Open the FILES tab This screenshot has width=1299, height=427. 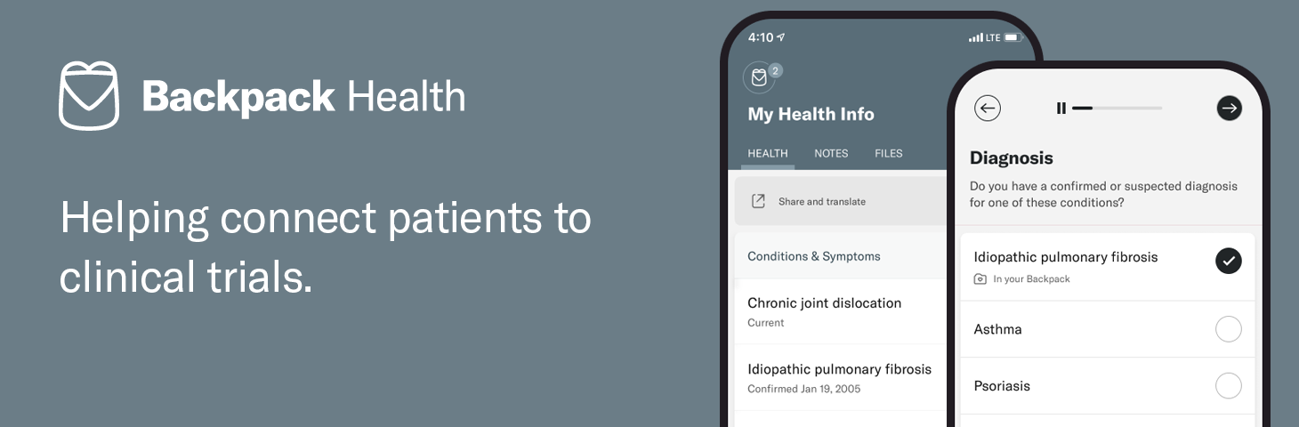888,153
